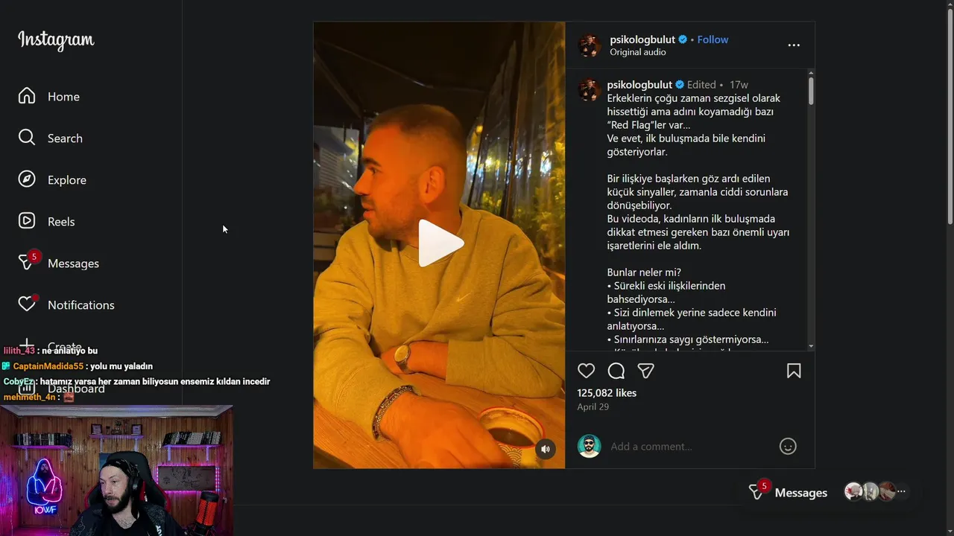954x536 pixels.
Task: Follow psikologbulut
Action: point(713,39)
